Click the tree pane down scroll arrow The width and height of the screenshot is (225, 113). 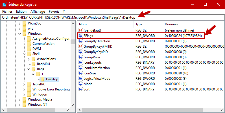click(x=73, y=105)
